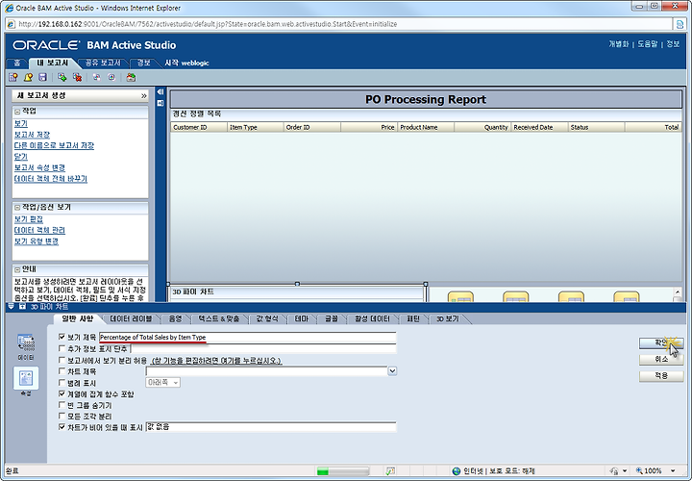Collapse the 작업 section
This screenshot has width=692, height=481.
(x=17, y=112)
